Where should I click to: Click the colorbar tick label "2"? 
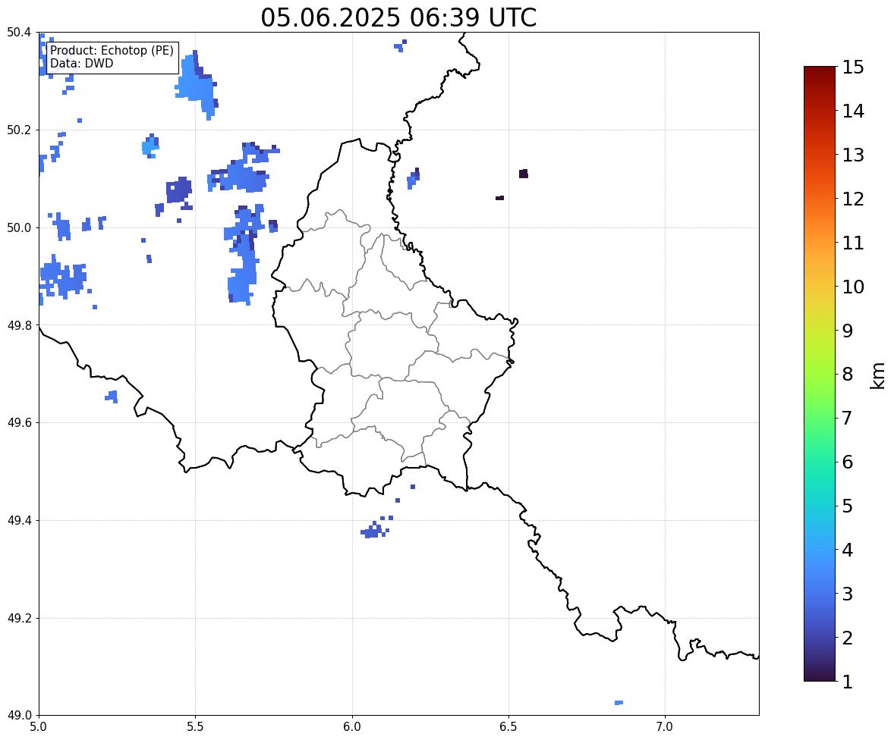848,638
